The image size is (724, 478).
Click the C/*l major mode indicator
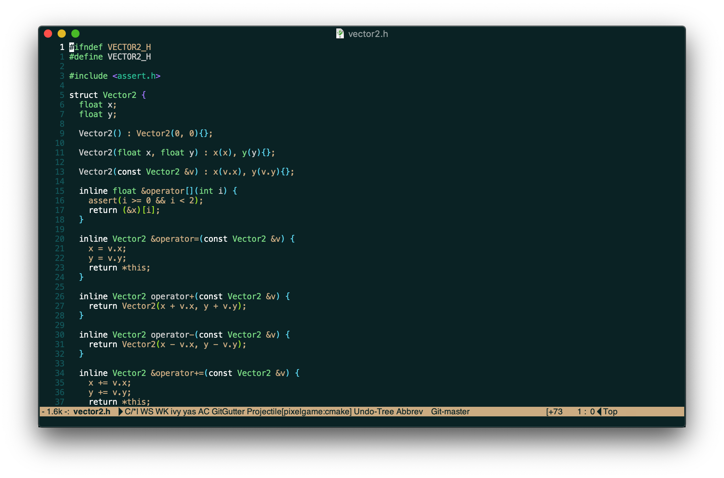tap(132, 412)
